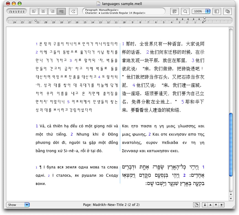Viewport: 239px width, 215px height.
Task: Center-align the paragraph
Action: coord(43,12)
